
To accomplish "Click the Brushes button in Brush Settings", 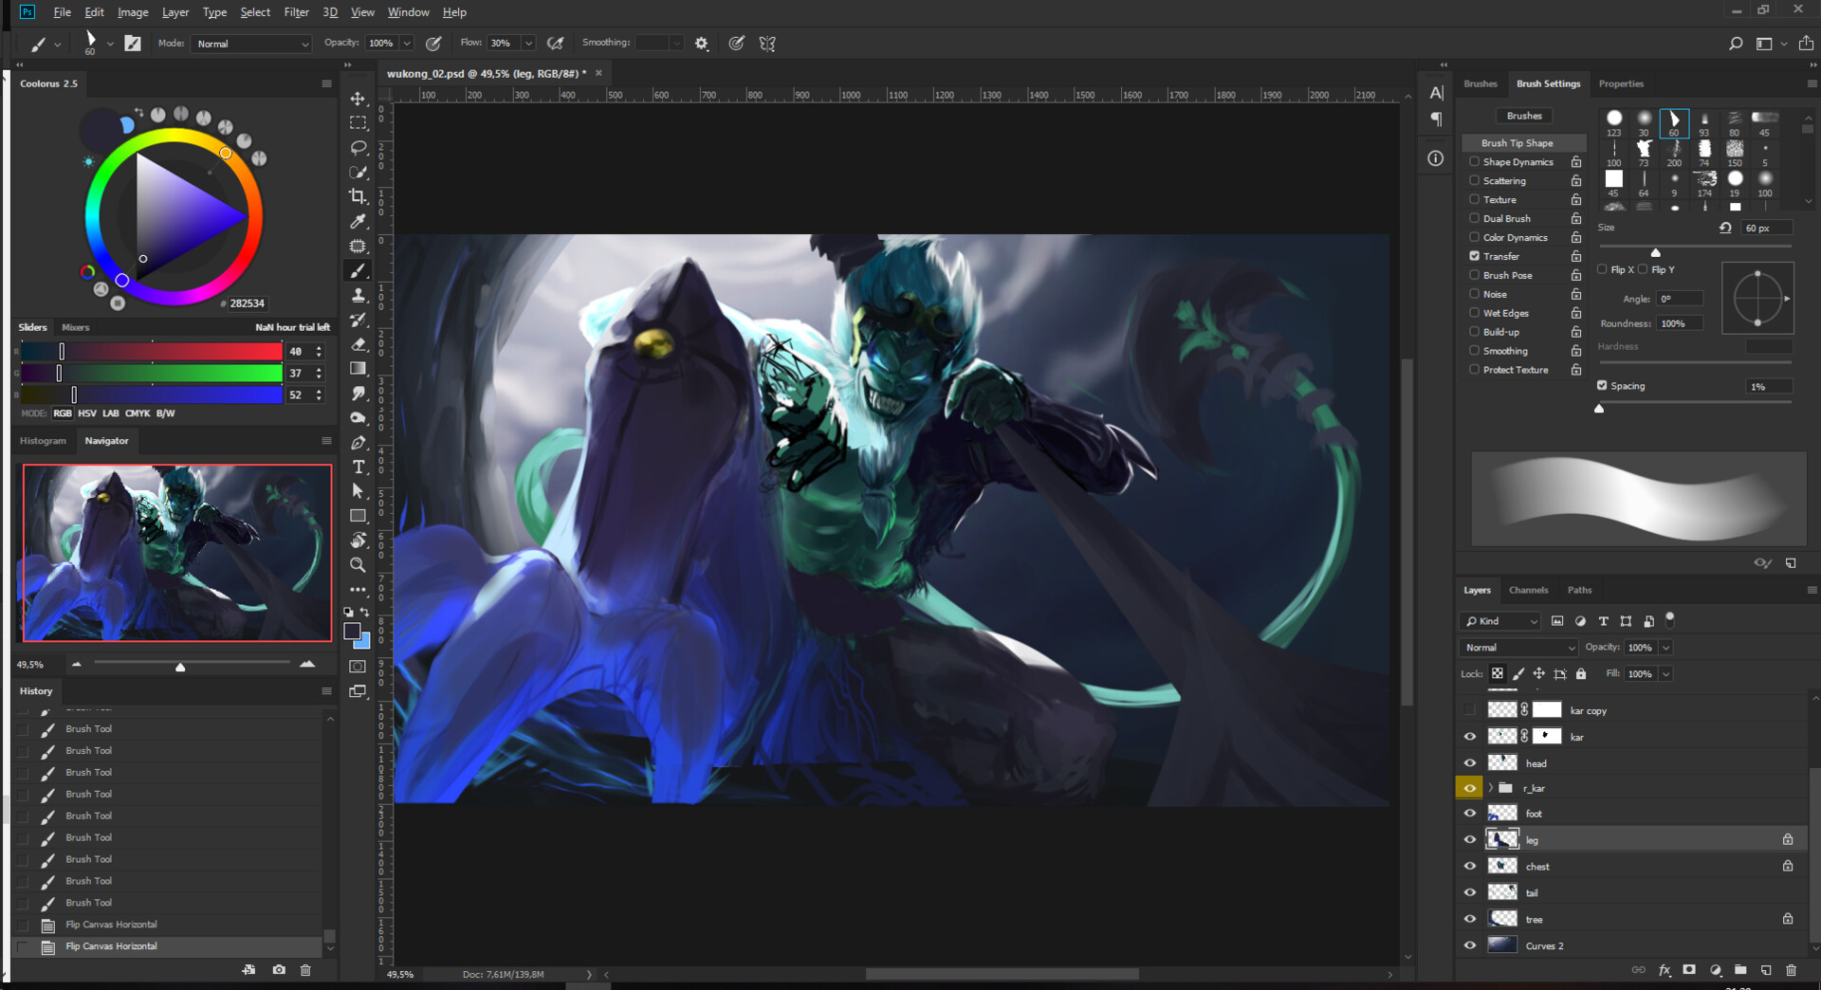I will click(1524, 116).
